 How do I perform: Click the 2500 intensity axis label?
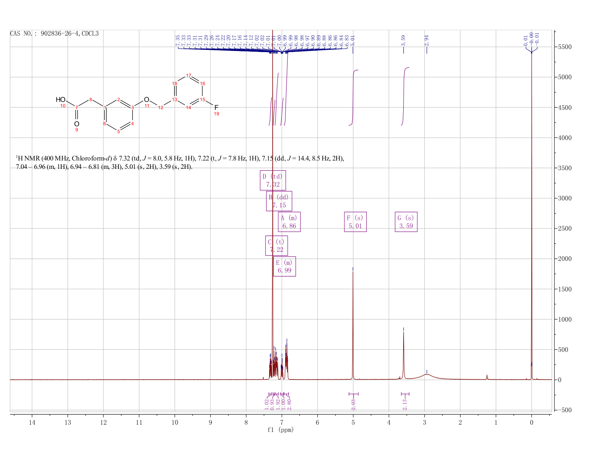pos(564,229)
